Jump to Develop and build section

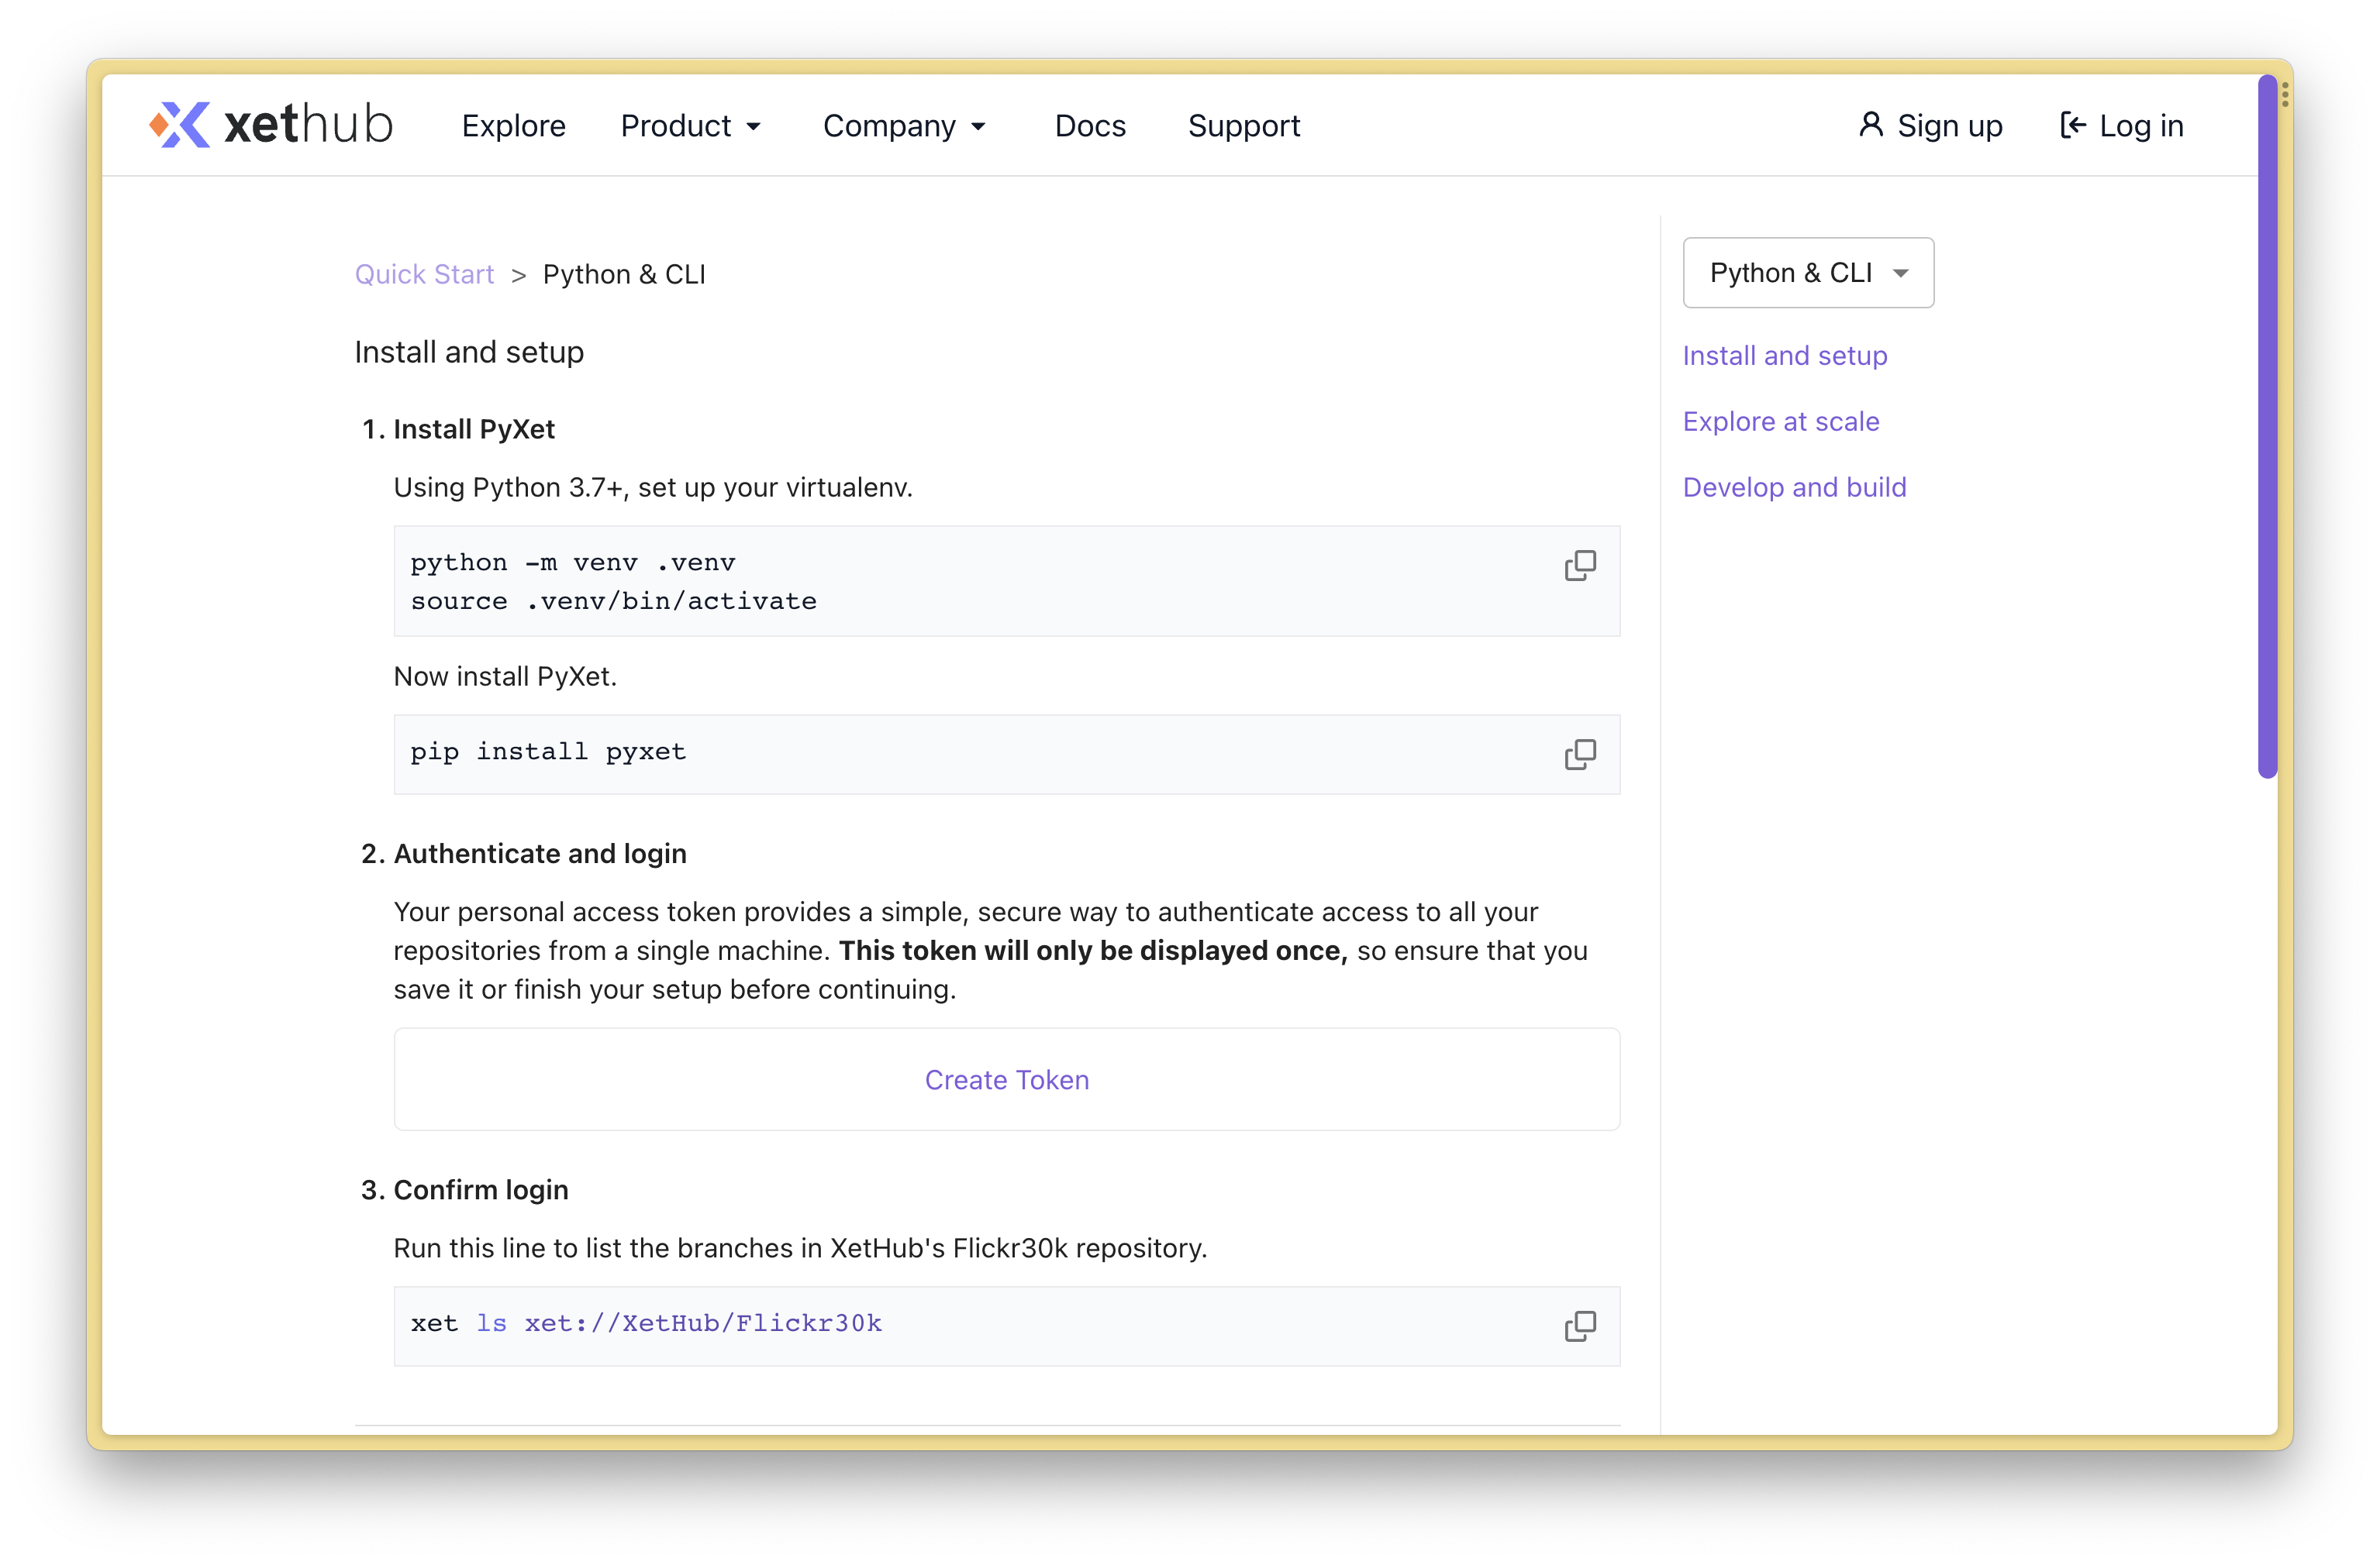coord(1794,487)
